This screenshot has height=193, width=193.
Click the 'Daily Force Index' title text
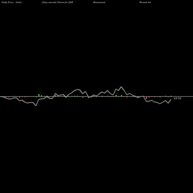pos(12,2)
